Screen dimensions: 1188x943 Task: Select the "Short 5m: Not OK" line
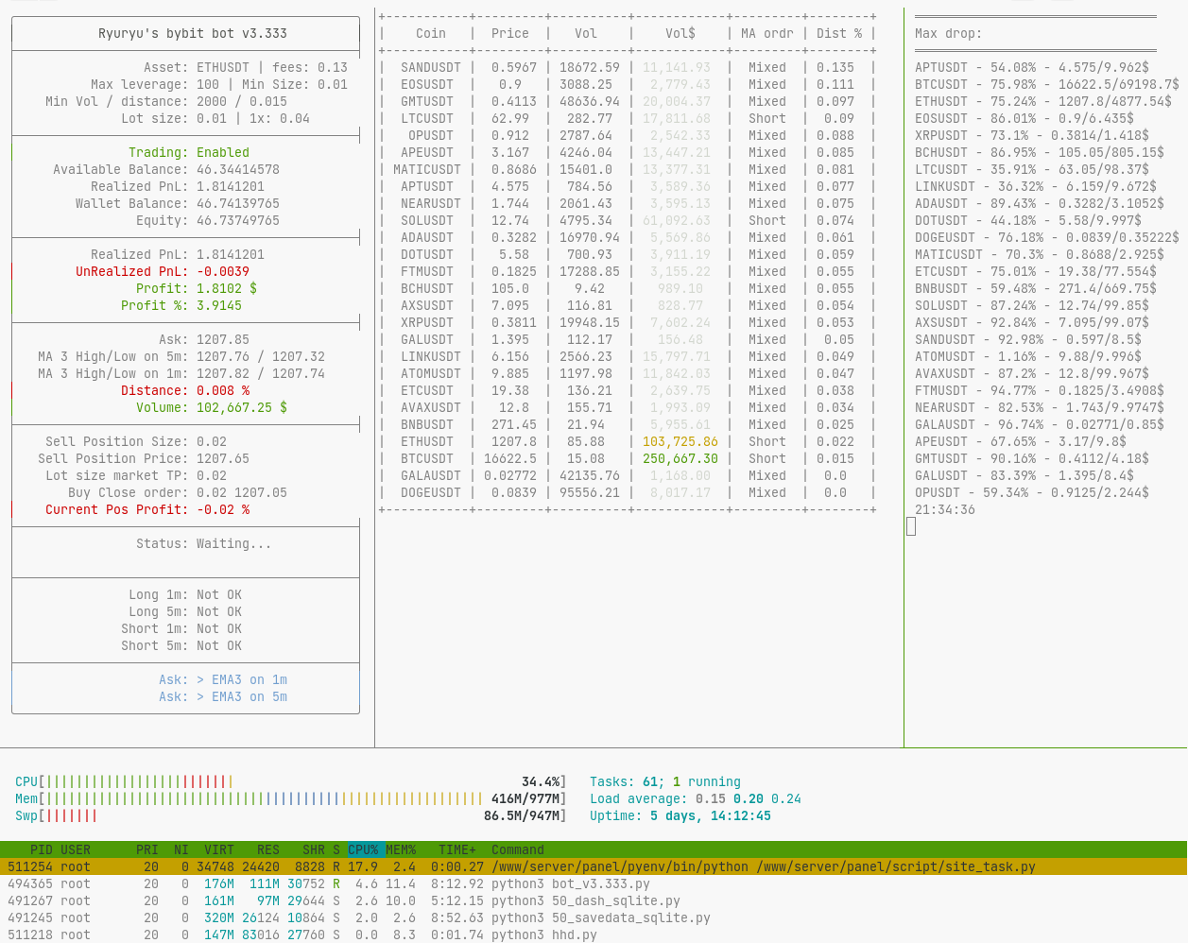(181, 645)
